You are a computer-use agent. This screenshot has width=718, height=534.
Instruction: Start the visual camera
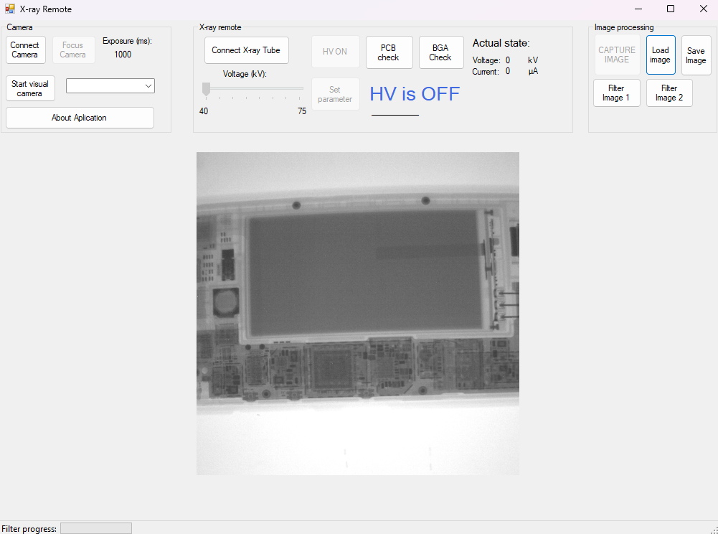(x=30, y=88)
